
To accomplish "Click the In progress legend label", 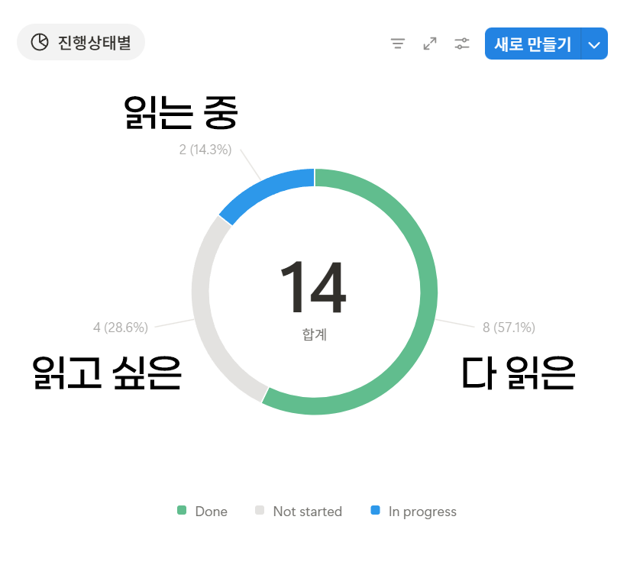I will 422,512.
